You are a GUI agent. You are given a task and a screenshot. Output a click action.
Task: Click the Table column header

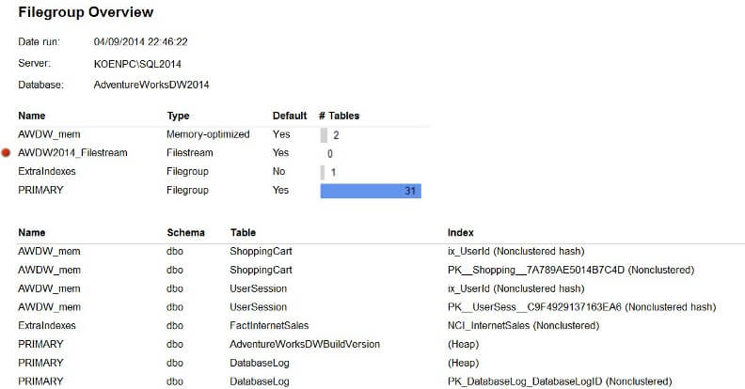tap(243, 232)
